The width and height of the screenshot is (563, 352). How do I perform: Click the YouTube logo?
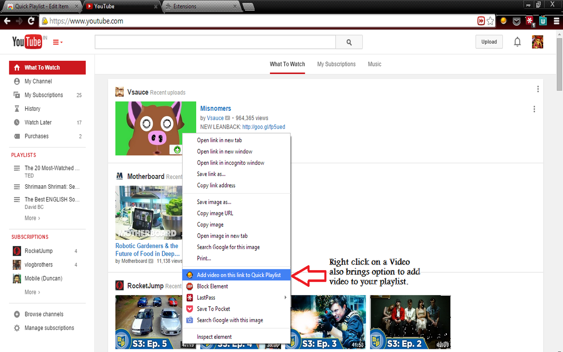(27, 42)
